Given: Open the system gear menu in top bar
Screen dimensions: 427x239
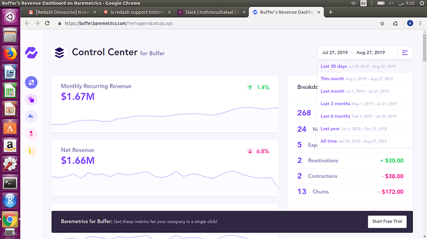Looking at the screenshot, I should coord(422,3).
